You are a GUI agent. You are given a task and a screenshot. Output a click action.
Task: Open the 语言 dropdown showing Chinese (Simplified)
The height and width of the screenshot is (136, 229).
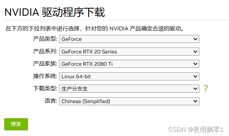tap(129, 101)
